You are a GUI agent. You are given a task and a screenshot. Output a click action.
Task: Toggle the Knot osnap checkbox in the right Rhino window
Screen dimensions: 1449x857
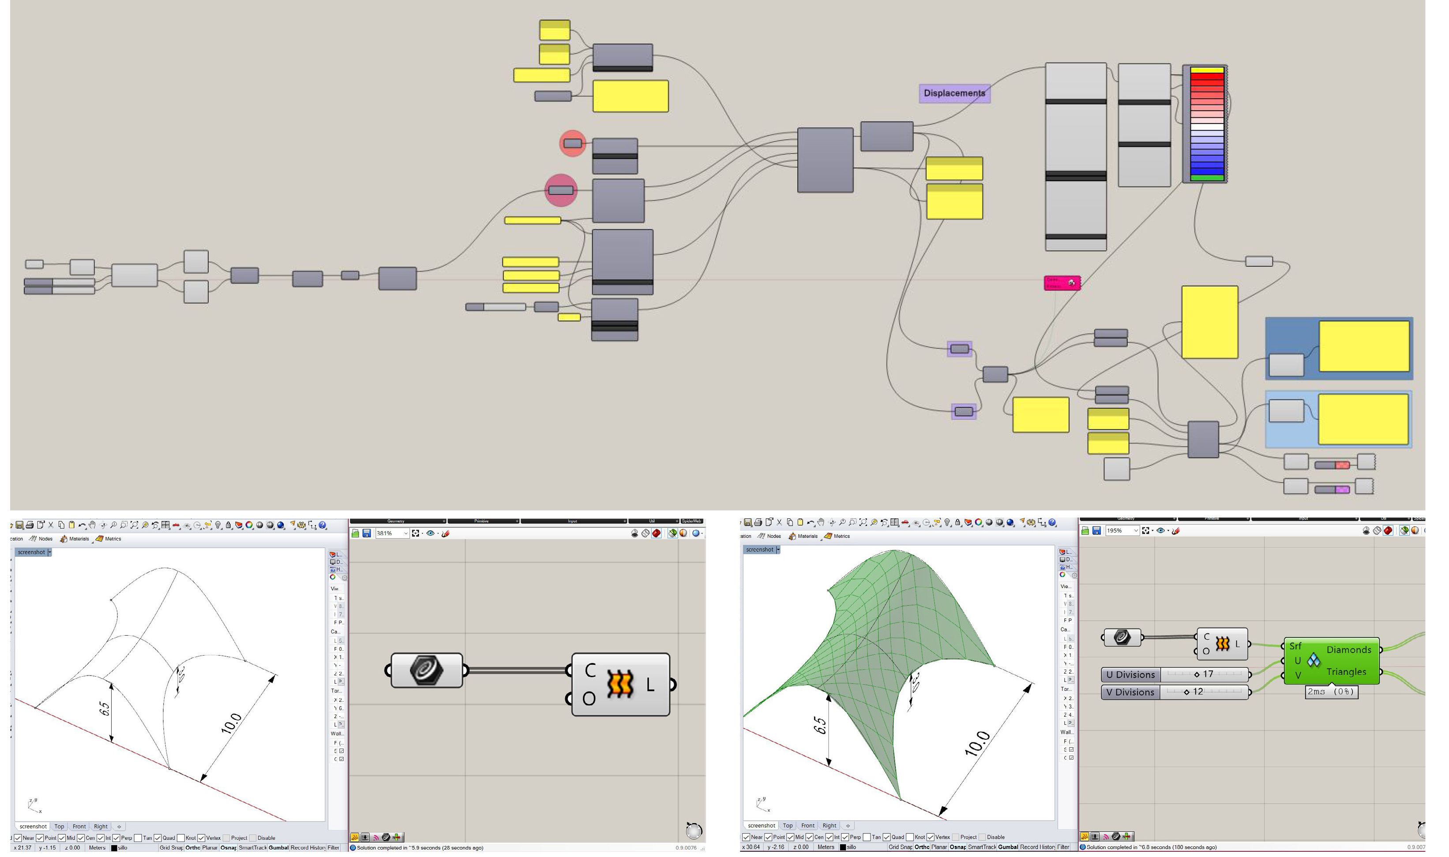click(910, 837)
